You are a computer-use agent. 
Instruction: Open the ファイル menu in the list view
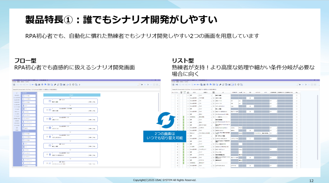(x=173, y=82)
